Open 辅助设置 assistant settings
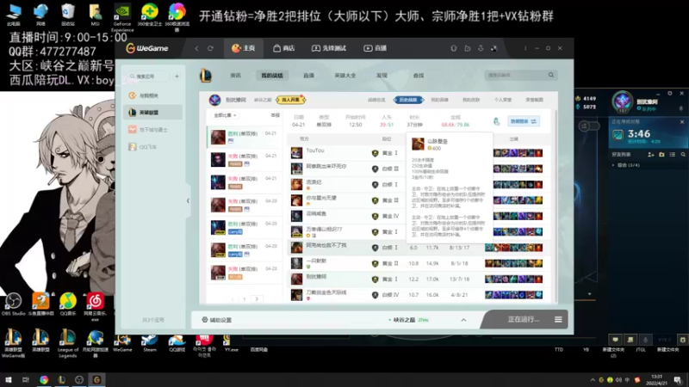The width and height of the screenshot is (689, 387). click(x=217, y=320)
